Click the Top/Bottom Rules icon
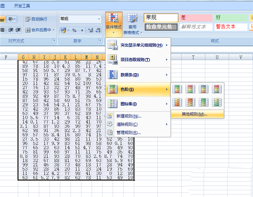253x197 pixels. pyautogui.click(x=113, y=60)
